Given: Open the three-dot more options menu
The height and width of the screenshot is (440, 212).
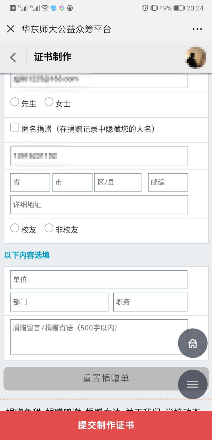Looking at the screenshot, I should click(x=197, y=29).
